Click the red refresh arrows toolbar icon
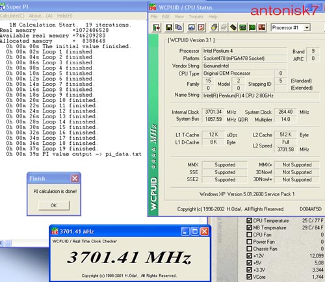Screen dimensions: 325x282 coord(201,27)
